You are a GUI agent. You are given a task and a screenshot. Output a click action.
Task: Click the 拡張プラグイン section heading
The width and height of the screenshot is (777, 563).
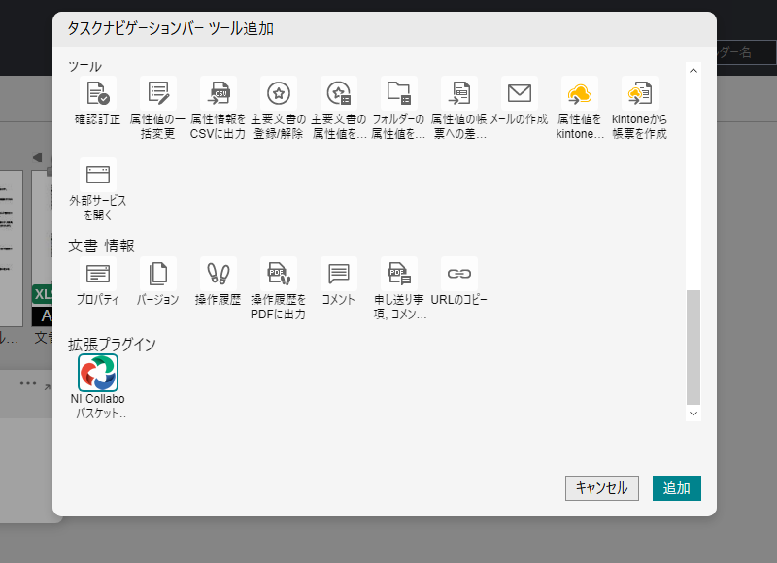tap(112, 345)
